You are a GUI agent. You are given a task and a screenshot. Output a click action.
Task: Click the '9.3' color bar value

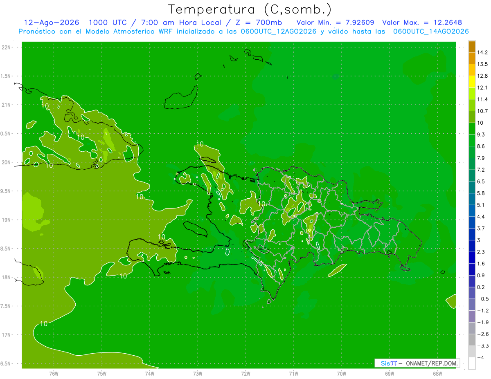click(481, 135)
